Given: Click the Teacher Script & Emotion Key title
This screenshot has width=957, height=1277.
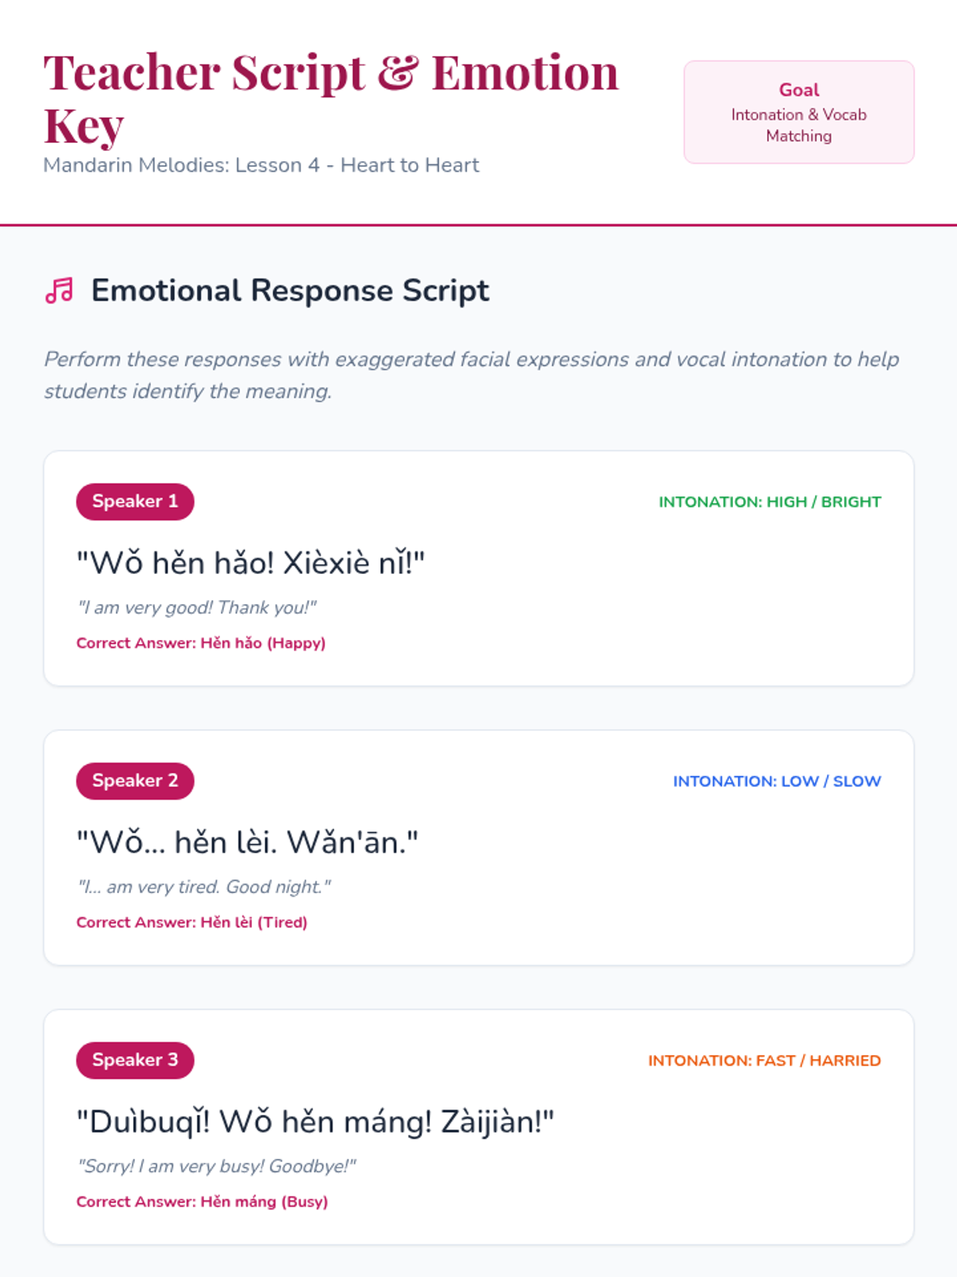Looking at the screenshot, I should pyautogui.click(x=330, y=97).
